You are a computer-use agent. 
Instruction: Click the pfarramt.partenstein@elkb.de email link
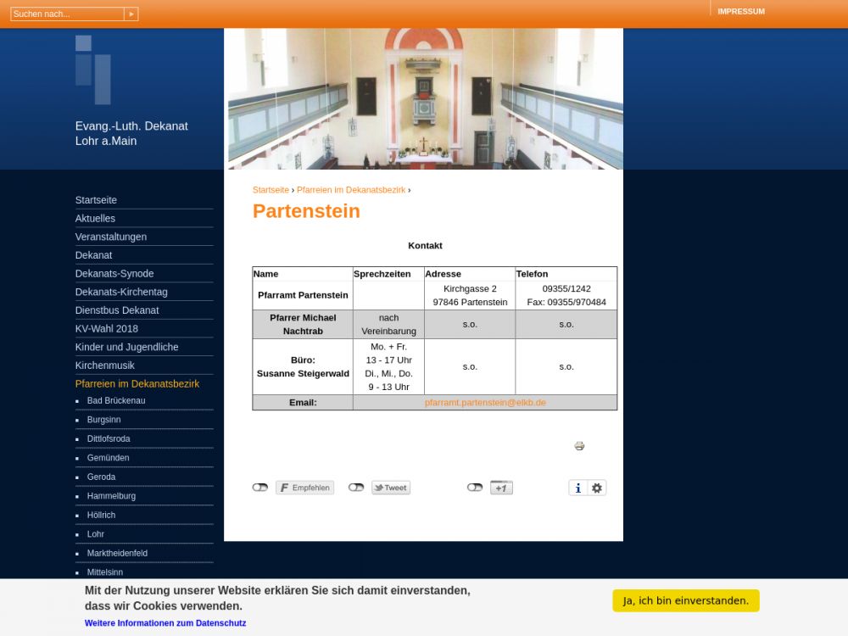click(x=485, y=403)
